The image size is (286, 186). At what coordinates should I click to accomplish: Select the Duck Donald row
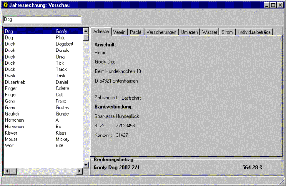[x=43, y=51]
